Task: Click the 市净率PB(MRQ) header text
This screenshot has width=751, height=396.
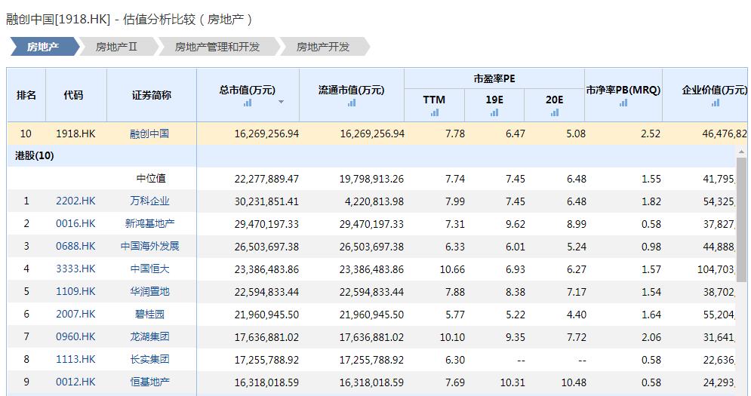Action: [x=623, y=90]
